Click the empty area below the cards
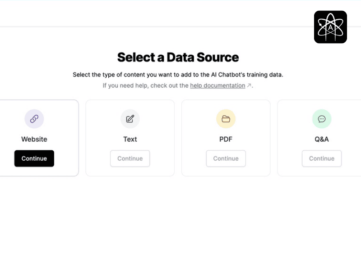 pyautogui.click(x=180, y=220)
